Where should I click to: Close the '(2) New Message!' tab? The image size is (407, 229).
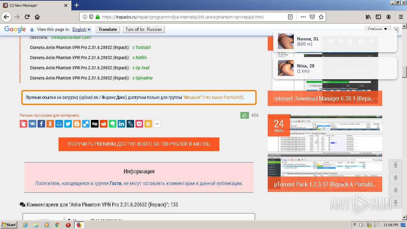click(x=66, y=5)
